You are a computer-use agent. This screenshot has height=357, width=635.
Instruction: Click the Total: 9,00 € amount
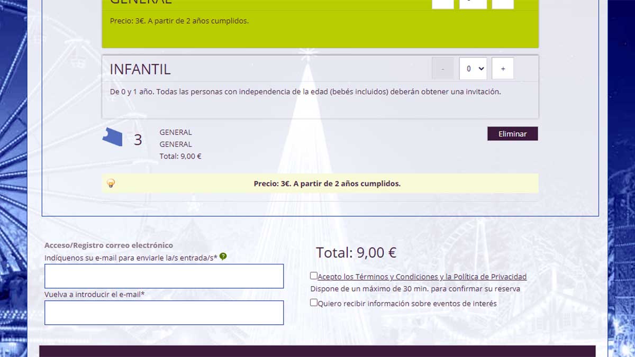(x=356, y=253)
